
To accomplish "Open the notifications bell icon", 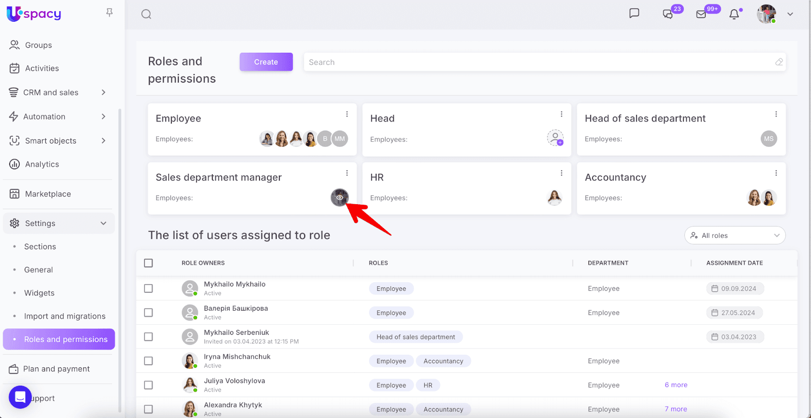I will pyautogui.click(x=734, y=14).
